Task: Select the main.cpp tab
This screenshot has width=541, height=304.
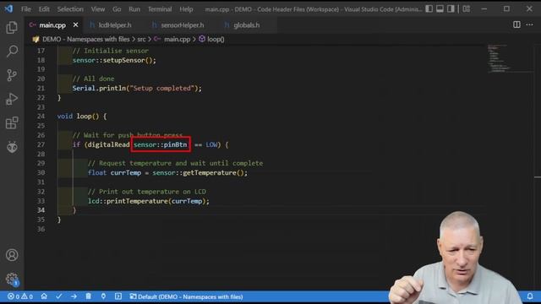Action: (52, 25)
